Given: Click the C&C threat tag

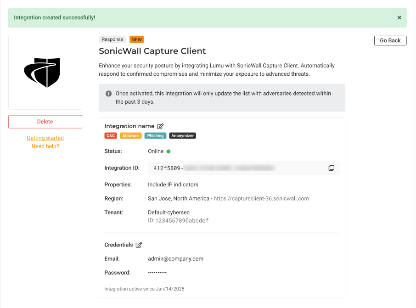Looking at the screenshot, I should pos(111,136).
